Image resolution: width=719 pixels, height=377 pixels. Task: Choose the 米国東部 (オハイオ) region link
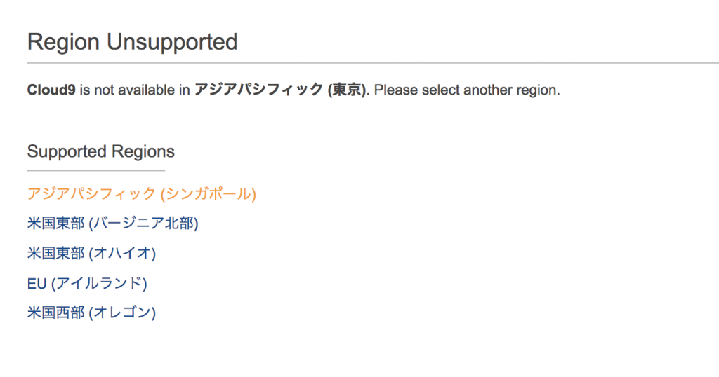92,253
